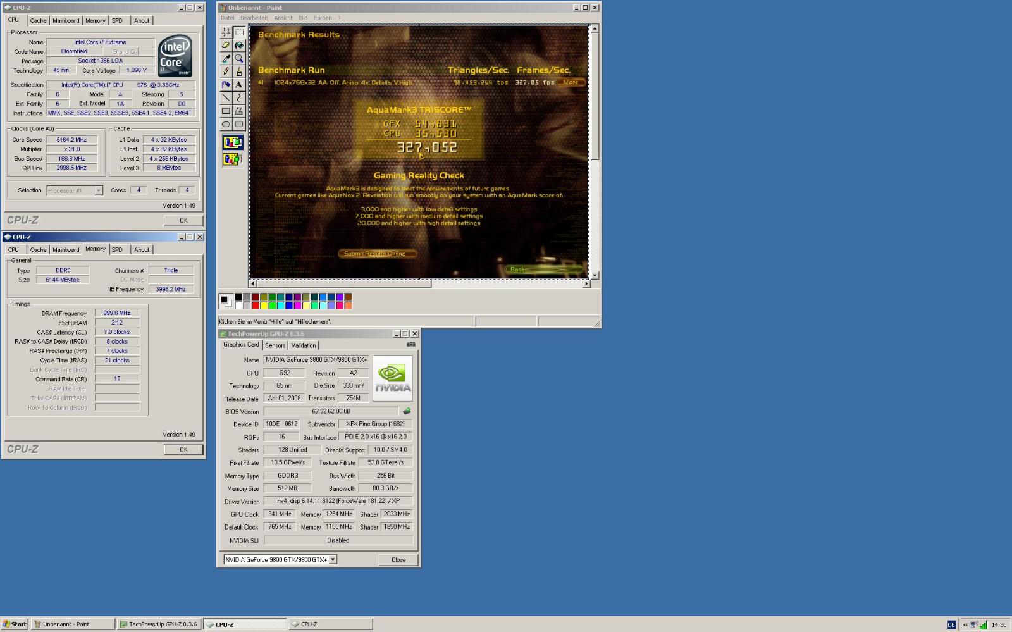Open the Processor #1 Selection dropdown
The height and width of the screenshot is (632, 1012).
coord(99,190)
